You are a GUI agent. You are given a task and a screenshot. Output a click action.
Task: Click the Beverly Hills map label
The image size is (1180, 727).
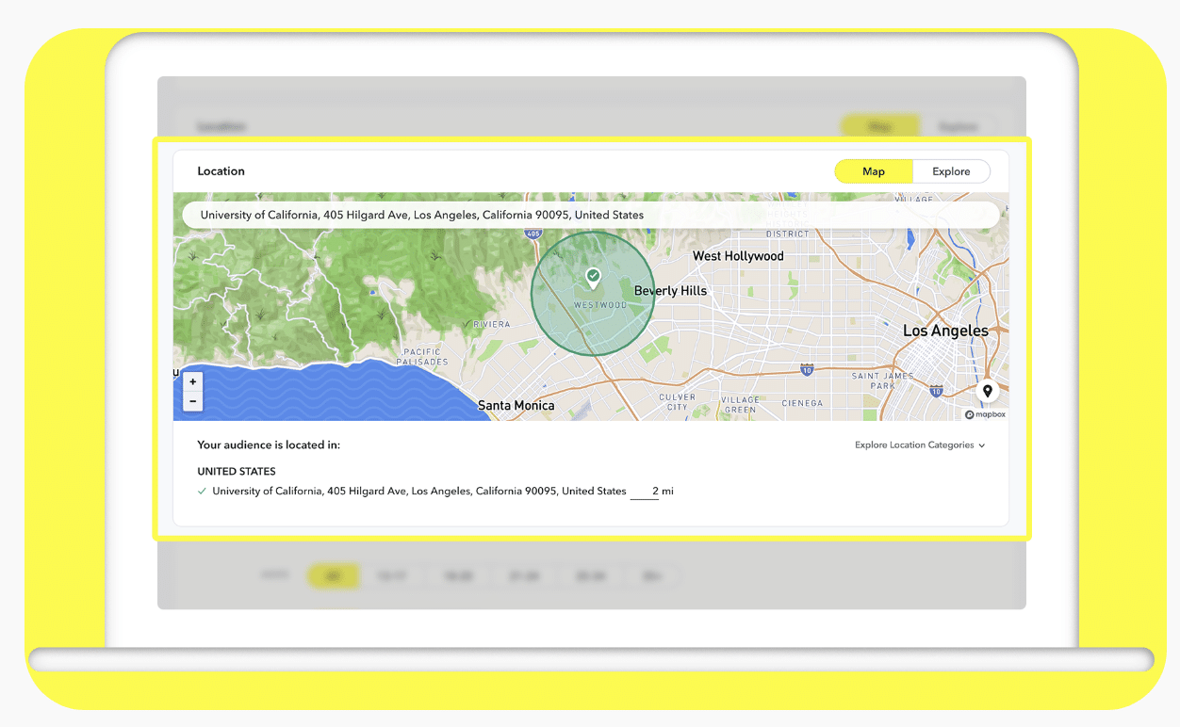[670, 291]
